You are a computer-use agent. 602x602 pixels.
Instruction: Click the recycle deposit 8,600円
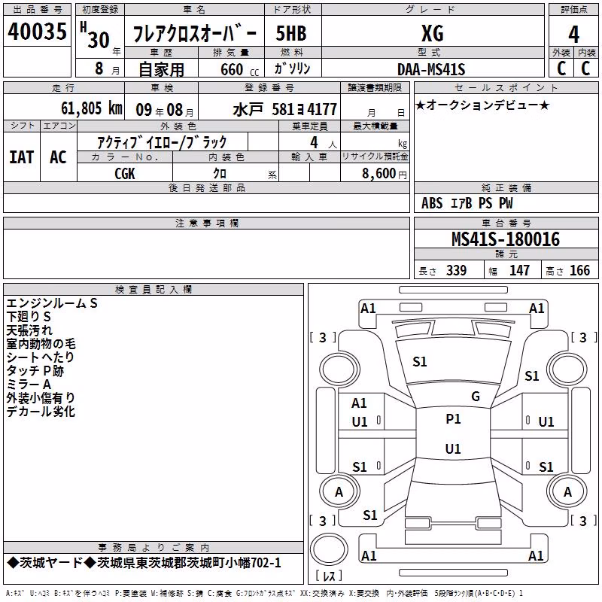[x=384, y=174]
